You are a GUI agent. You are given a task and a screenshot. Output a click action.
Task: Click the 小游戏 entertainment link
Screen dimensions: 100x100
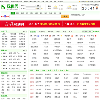pyautogui.click(x=24, y=79)
